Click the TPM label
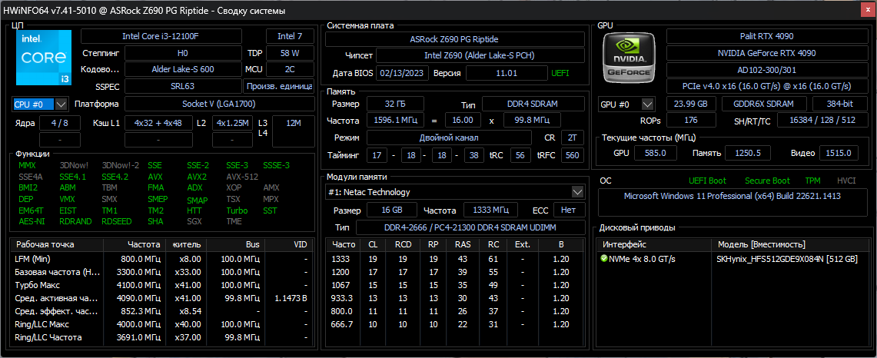The image size is (877, 358). 812,181
